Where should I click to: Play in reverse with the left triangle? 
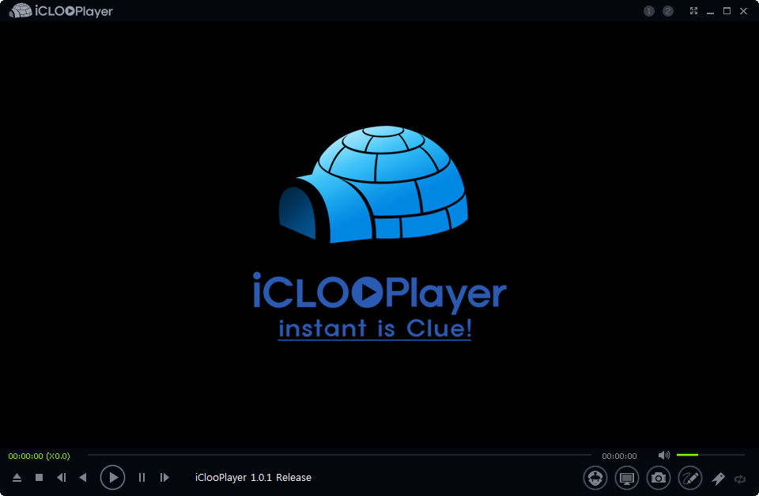[x=83, y=478]
